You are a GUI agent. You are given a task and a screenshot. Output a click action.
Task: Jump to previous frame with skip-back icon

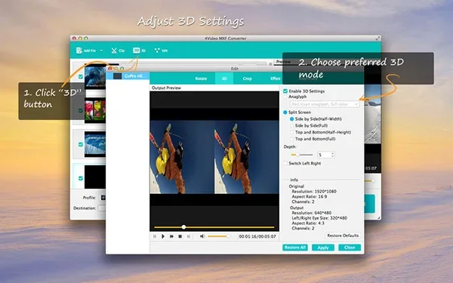(x=155, y=236)
